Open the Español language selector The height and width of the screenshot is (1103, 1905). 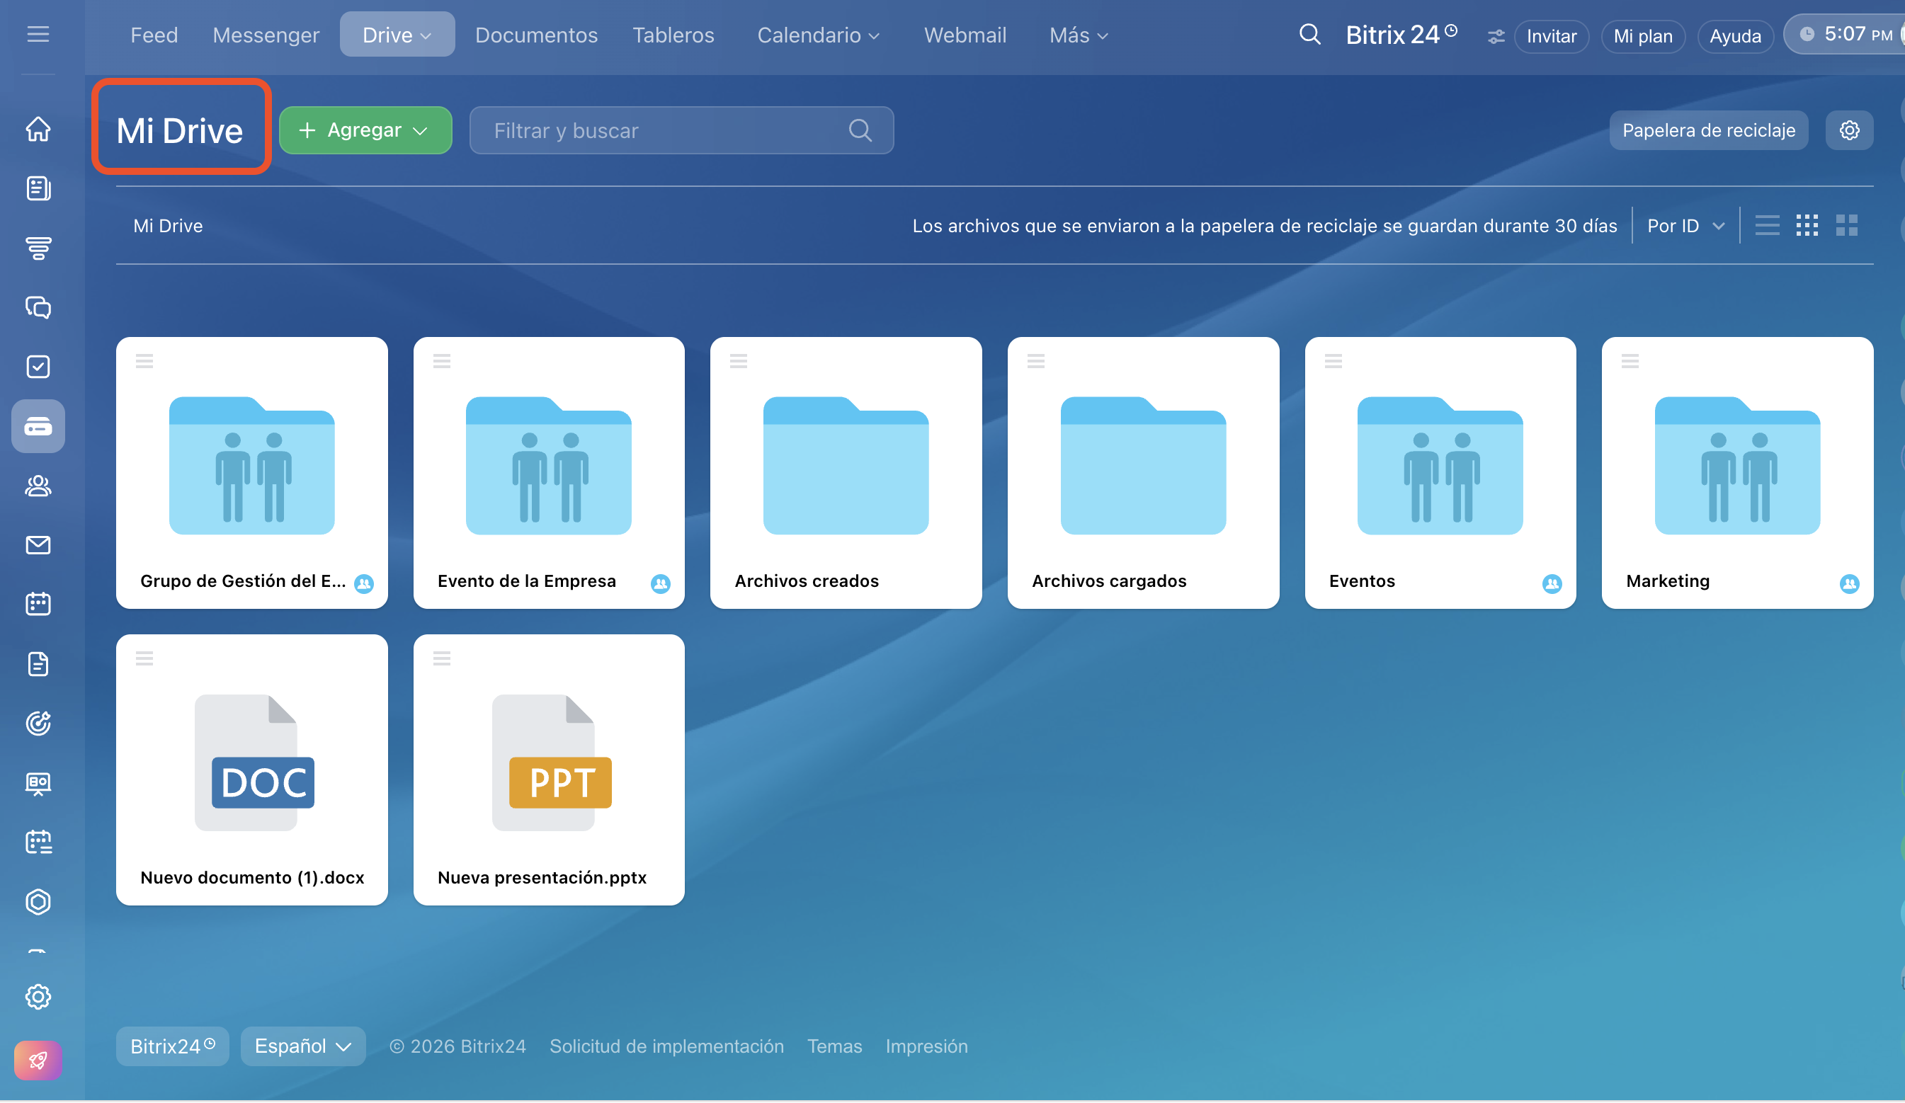[x=302, y=1046]
